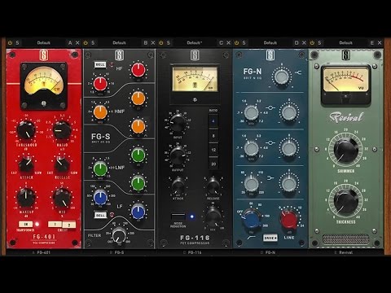Viewport: 391px width, 293px height.
Task: Click the slot C letter on FG-116 header
Action: click(221, 43)
